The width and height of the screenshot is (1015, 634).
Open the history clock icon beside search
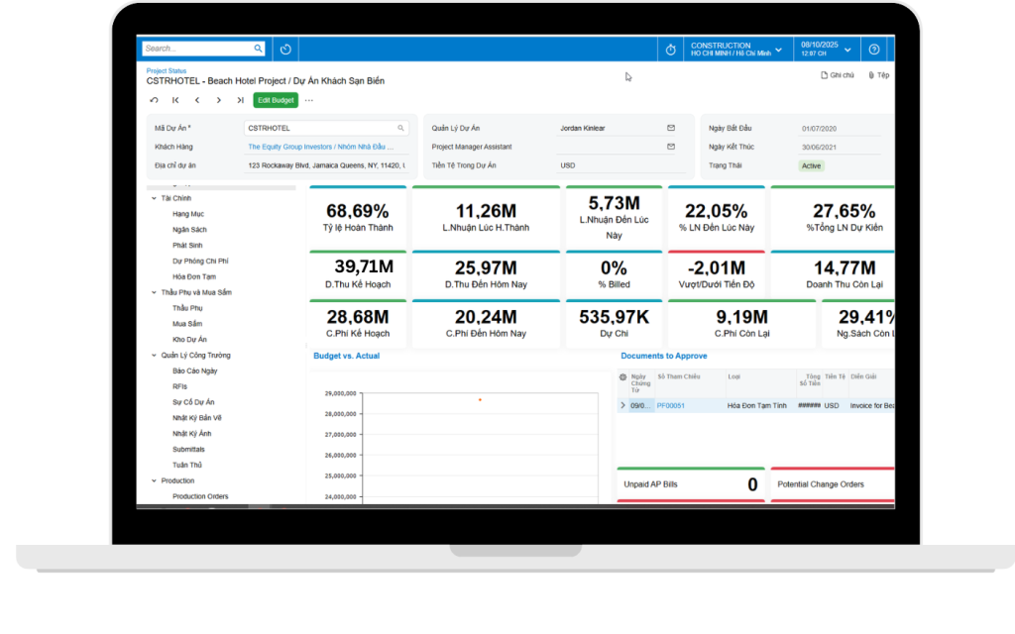[x=285, y=49]
